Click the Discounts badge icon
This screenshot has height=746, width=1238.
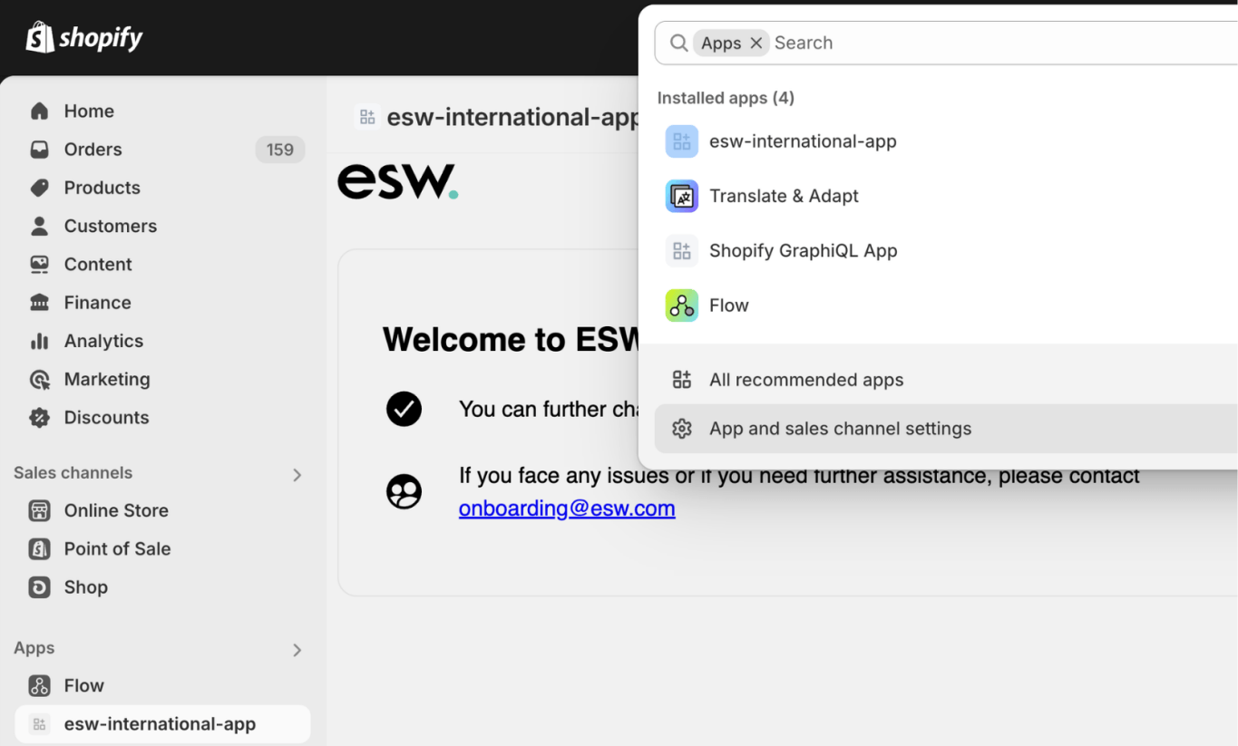pyautogui.click(x=39, y=418)
